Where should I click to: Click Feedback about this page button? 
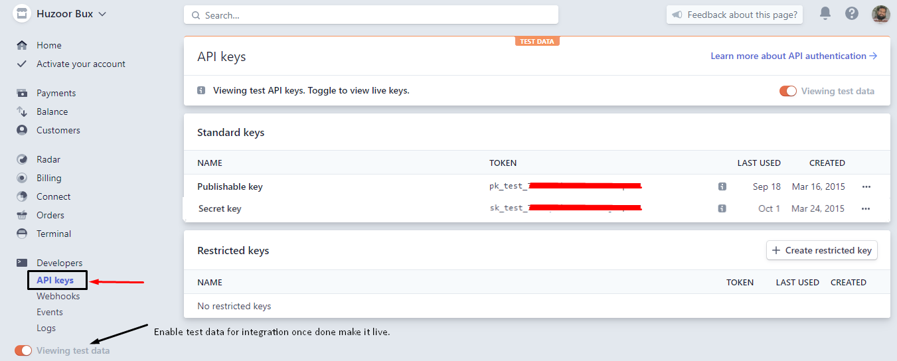(735, 15)
